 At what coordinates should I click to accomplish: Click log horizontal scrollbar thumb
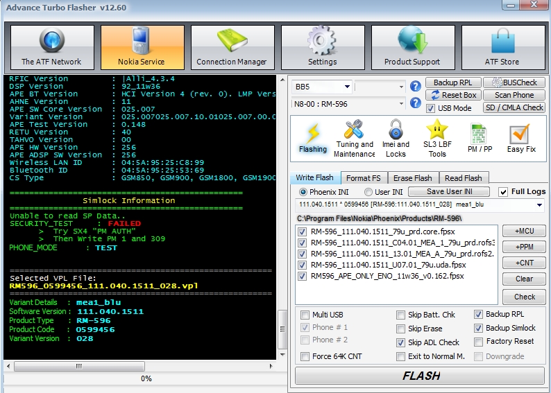[x=79, y=366]
